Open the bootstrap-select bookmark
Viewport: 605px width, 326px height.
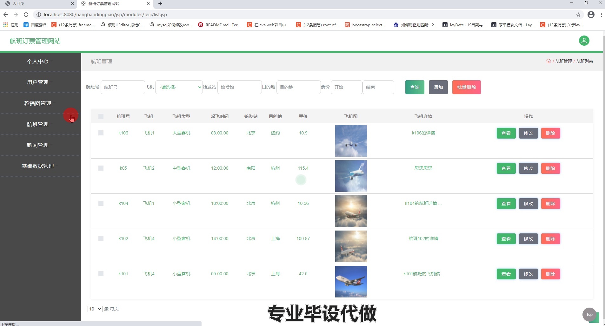click(365, 25)
